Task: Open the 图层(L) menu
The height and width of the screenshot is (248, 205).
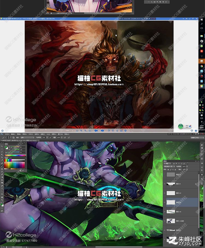Action: click(x=25, y=134)
